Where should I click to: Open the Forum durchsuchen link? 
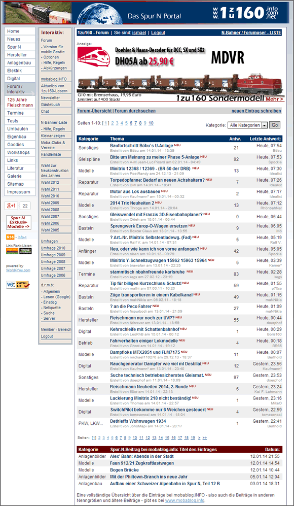click(135, 111)
